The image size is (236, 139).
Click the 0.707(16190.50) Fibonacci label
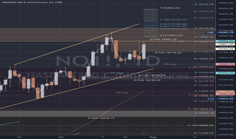173,24
